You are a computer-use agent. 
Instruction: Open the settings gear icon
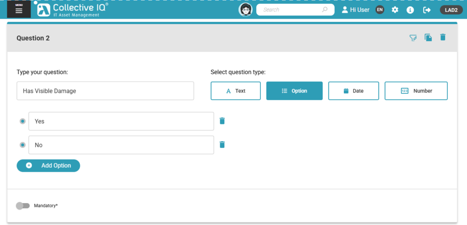coord(395,10)
